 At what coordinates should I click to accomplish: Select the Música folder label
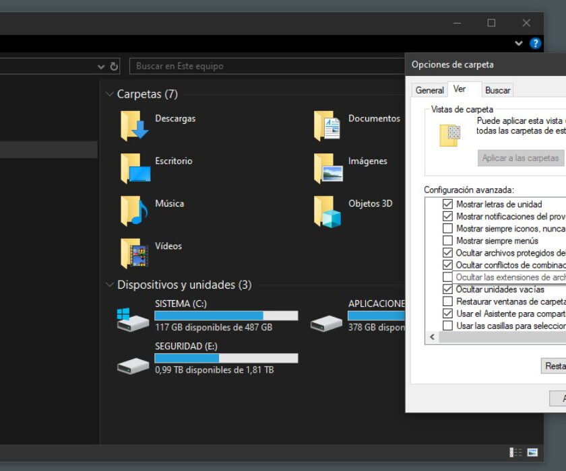point(170,203)
